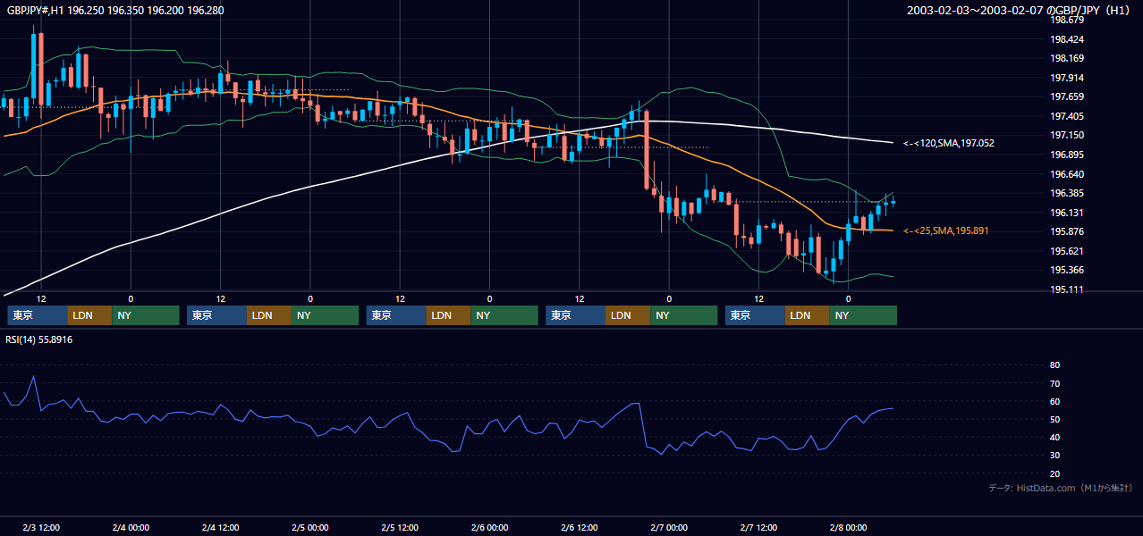
Task: Select the 2/8 00:00 time label
Action: pos(849,527)
